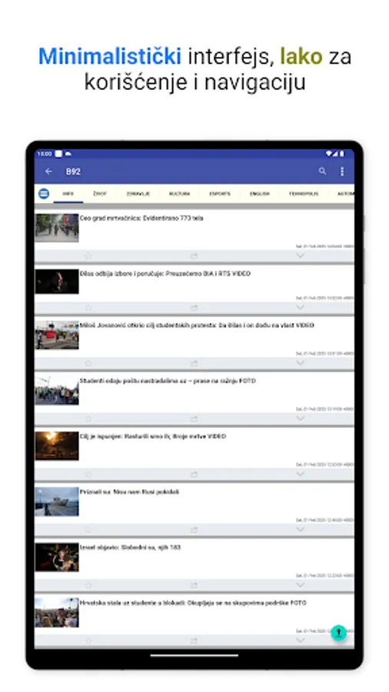
Task: Tap the back arrow beside B92
Action: pos(48,171)
